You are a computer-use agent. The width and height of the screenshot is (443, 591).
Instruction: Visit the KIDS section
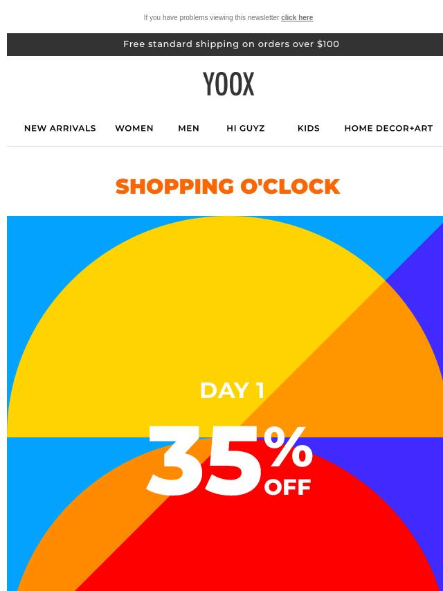tap(309, 128)
